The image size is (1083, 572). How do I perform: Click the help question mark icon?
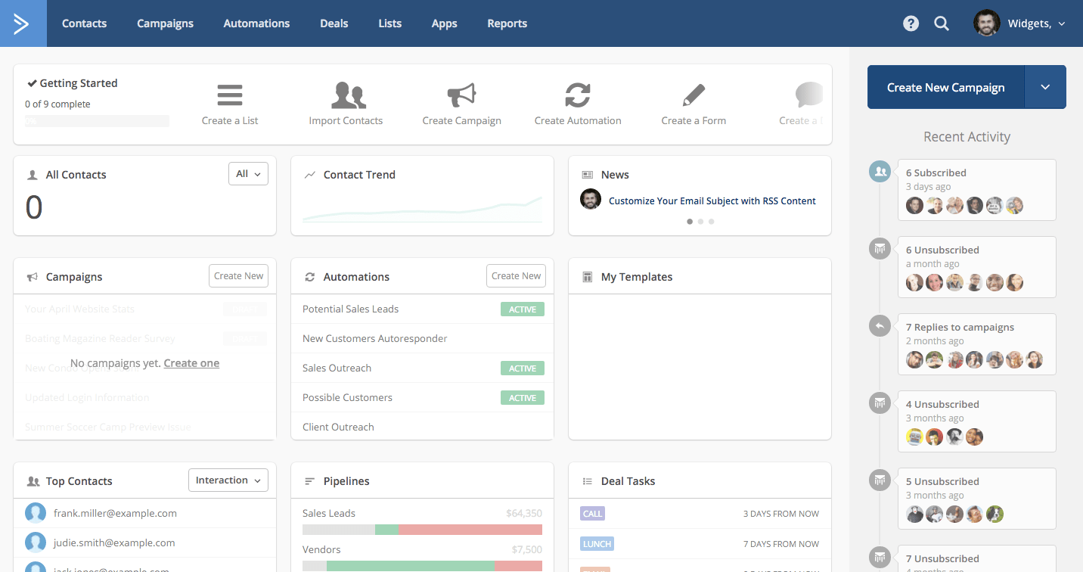click(911, 23)
